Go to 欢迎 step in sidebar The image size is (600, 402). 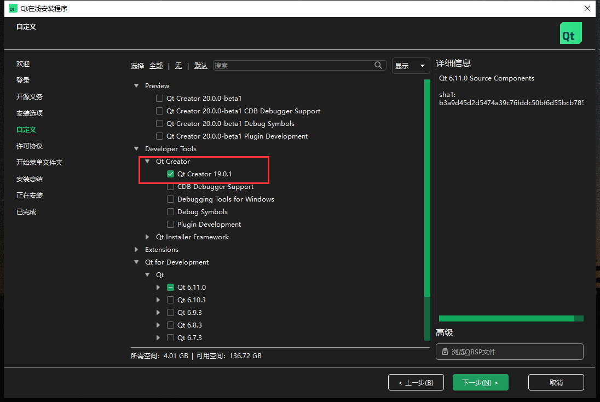(x=23, y=64)
